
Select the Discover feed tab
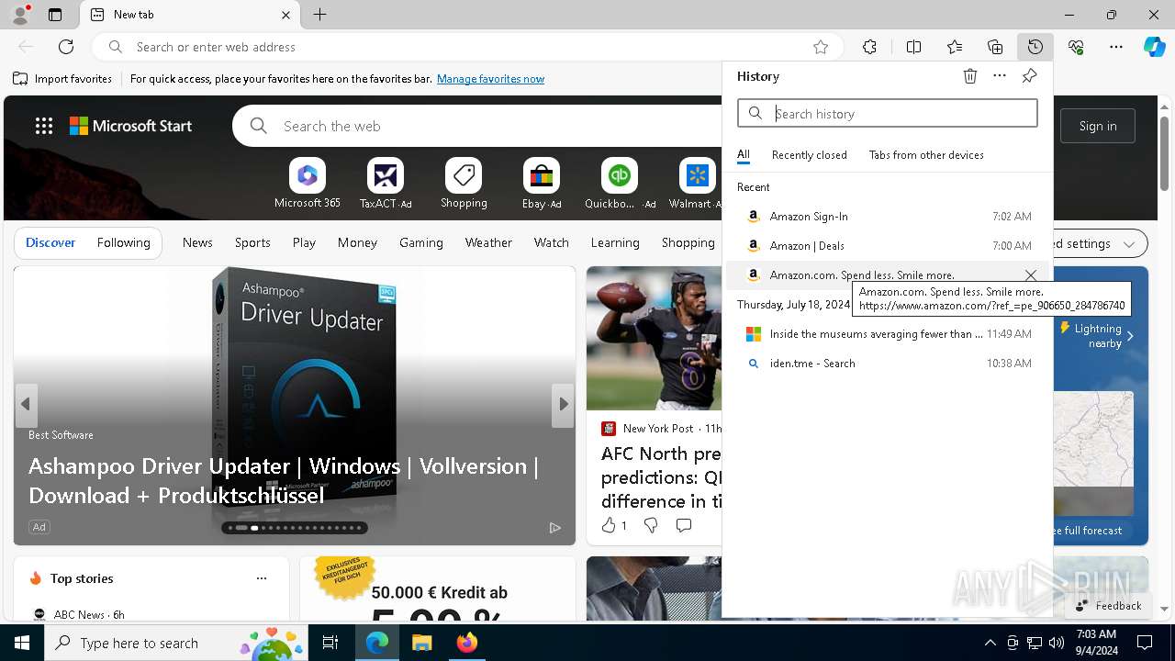point(50,242)
